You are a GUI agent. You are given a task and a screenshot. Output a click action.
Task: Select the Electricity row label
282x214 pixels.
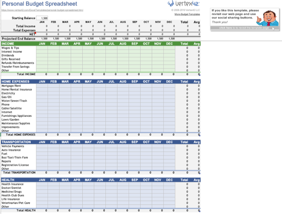(8, 93)
